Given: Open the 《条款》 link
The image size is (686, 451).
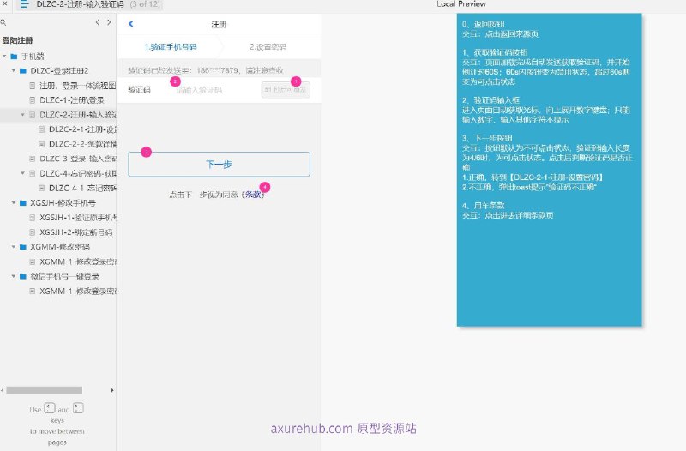Looking at the screenshot, I should click(x=253, y=195).
